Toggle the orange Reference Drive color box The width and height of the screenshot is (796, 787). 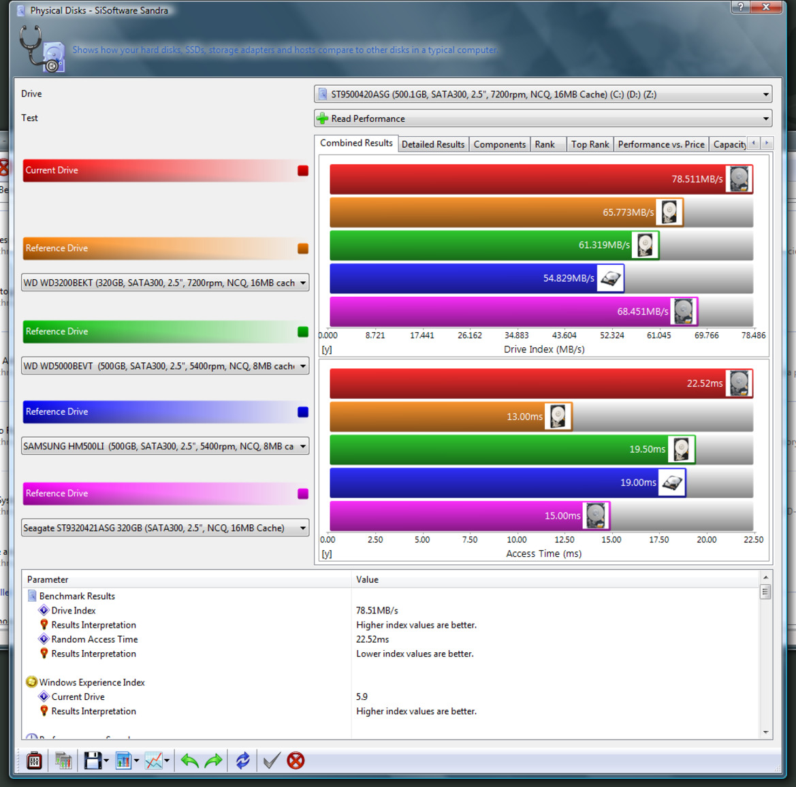(303, 248)
